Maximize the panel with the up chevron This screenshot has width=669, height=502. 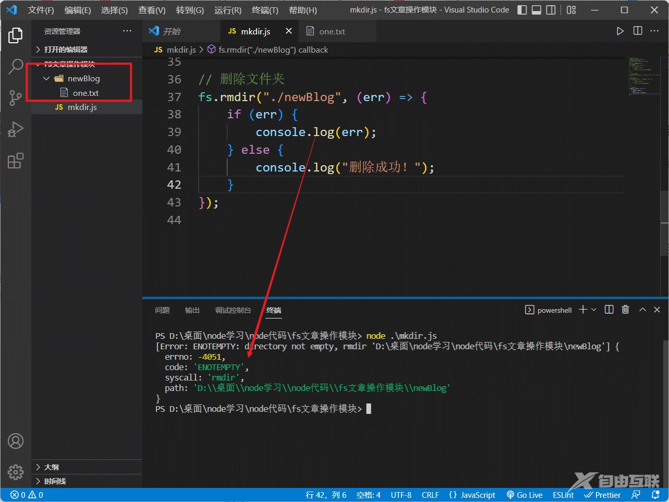(x=642, y=310)
